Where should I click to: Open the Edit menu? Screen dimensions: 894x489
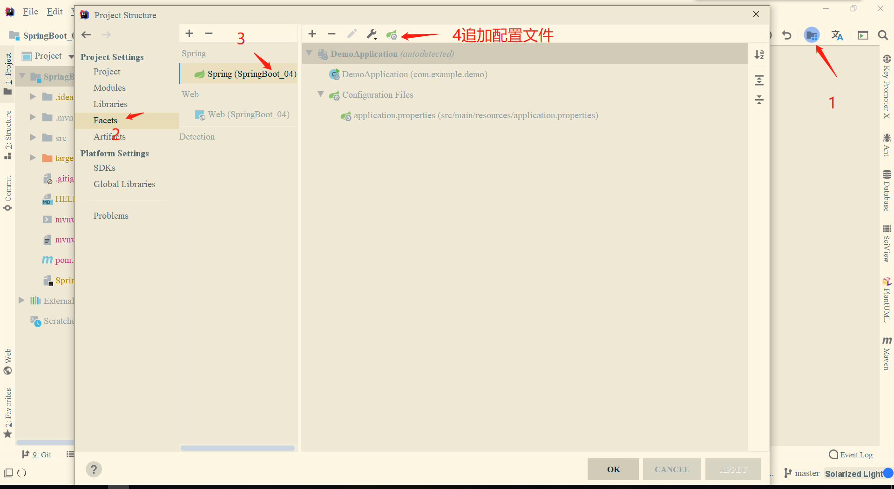pyautogui.click(x=54, y=12)
